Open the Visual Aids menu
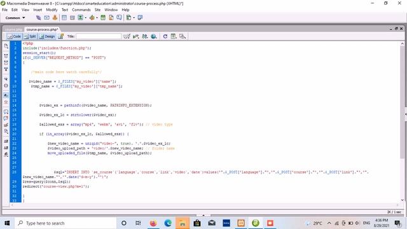This screenshot has height=229, width=407. [x=183, y=36]
